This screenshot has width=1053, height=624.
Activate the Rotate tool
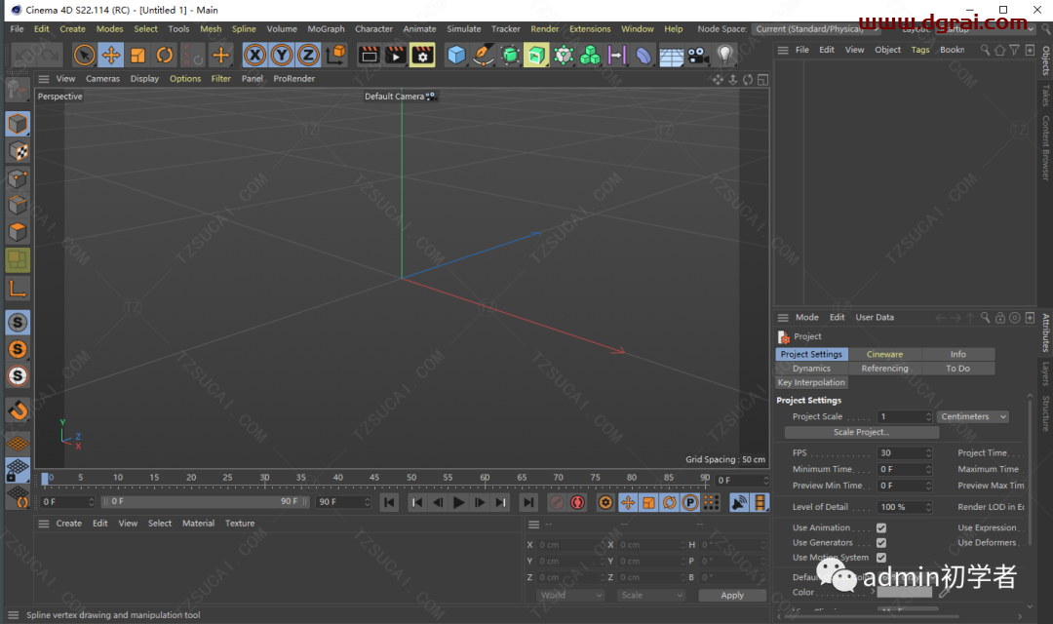point(165,55)
